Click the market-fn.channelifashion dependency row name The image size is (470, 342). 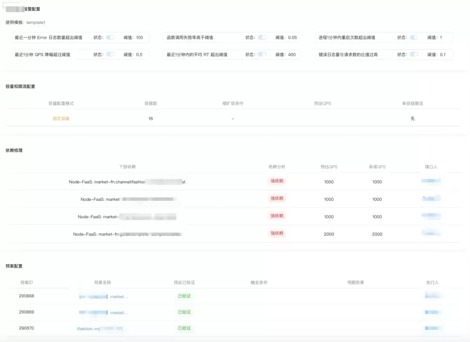click(127, 182)
